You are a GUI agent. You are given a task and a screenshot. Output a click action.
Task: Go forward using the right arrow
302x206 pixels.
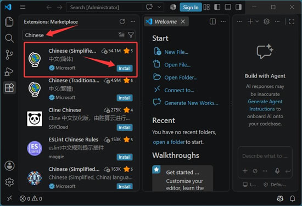tap(60, 7)
